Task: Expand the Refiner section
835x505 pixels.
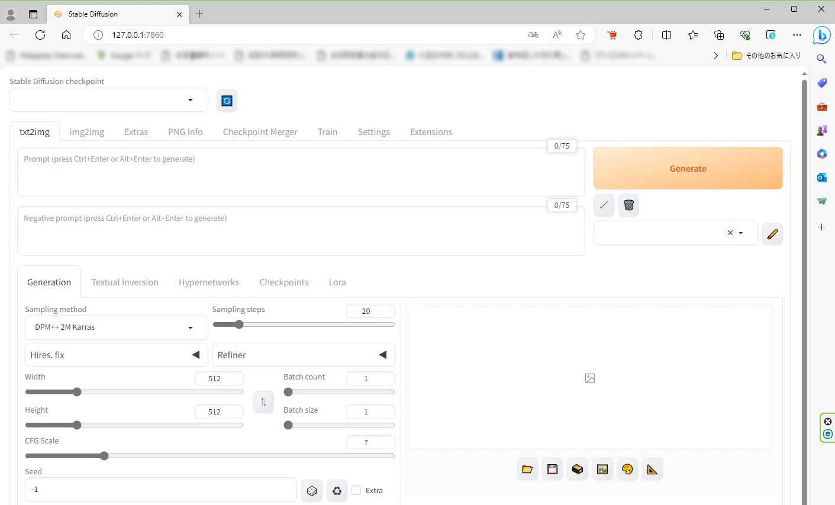Action: point(304,355)
